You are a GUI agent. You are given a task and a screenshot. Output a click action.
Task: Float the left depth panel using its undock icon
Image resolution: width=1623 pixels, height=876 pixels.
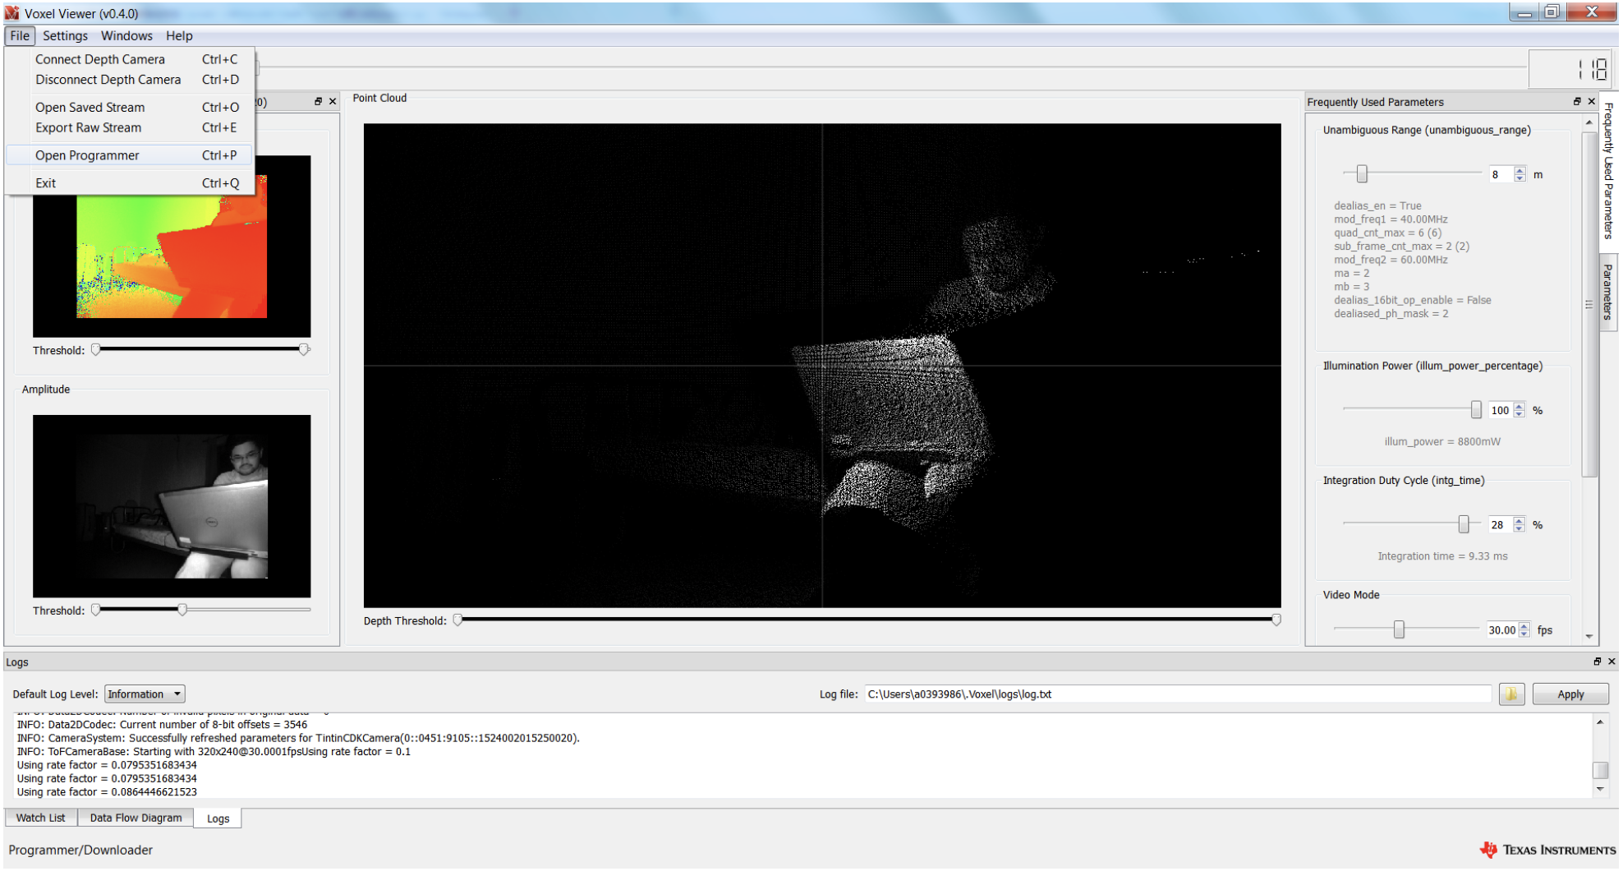pyautogui.click(x=318, y=102)
